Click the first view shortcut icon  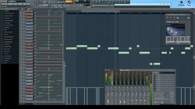94,2
